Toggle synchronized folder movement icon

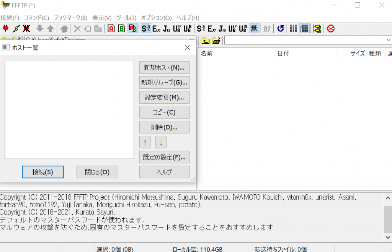pos(317,28)
